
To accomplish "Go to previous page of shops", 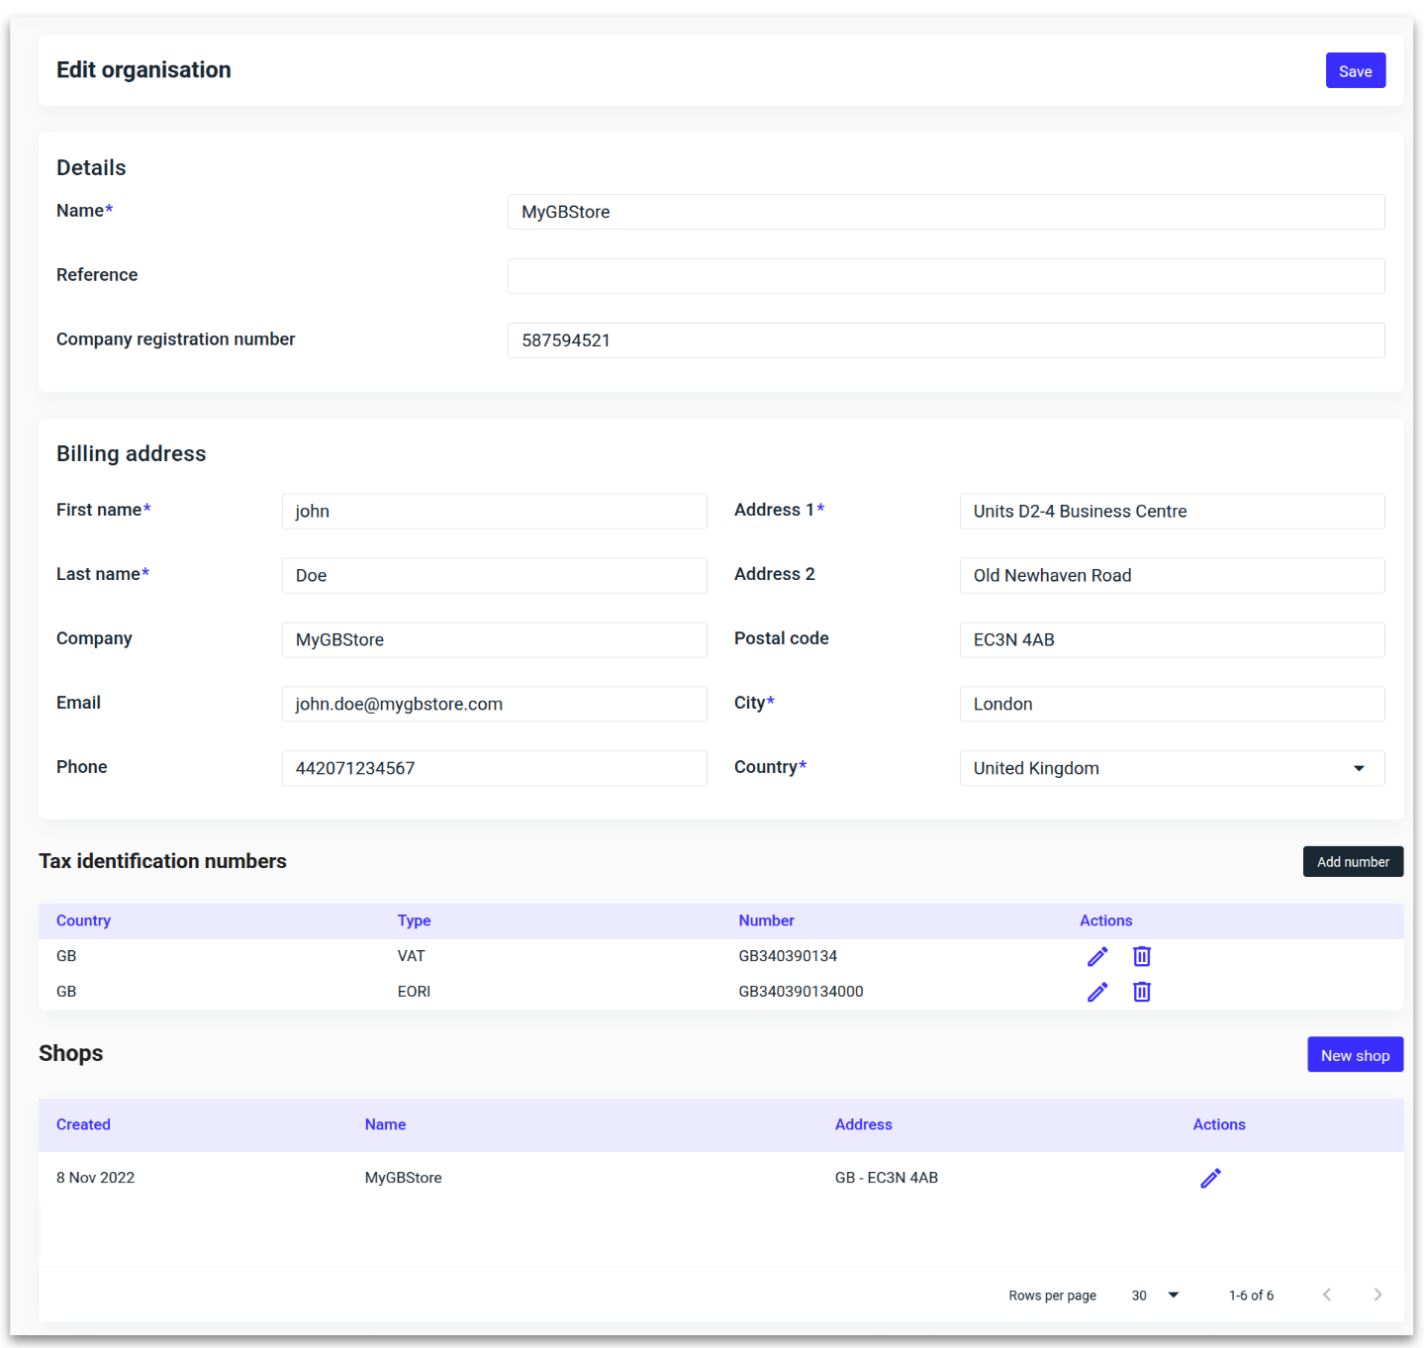I will coord(1327,1295).
